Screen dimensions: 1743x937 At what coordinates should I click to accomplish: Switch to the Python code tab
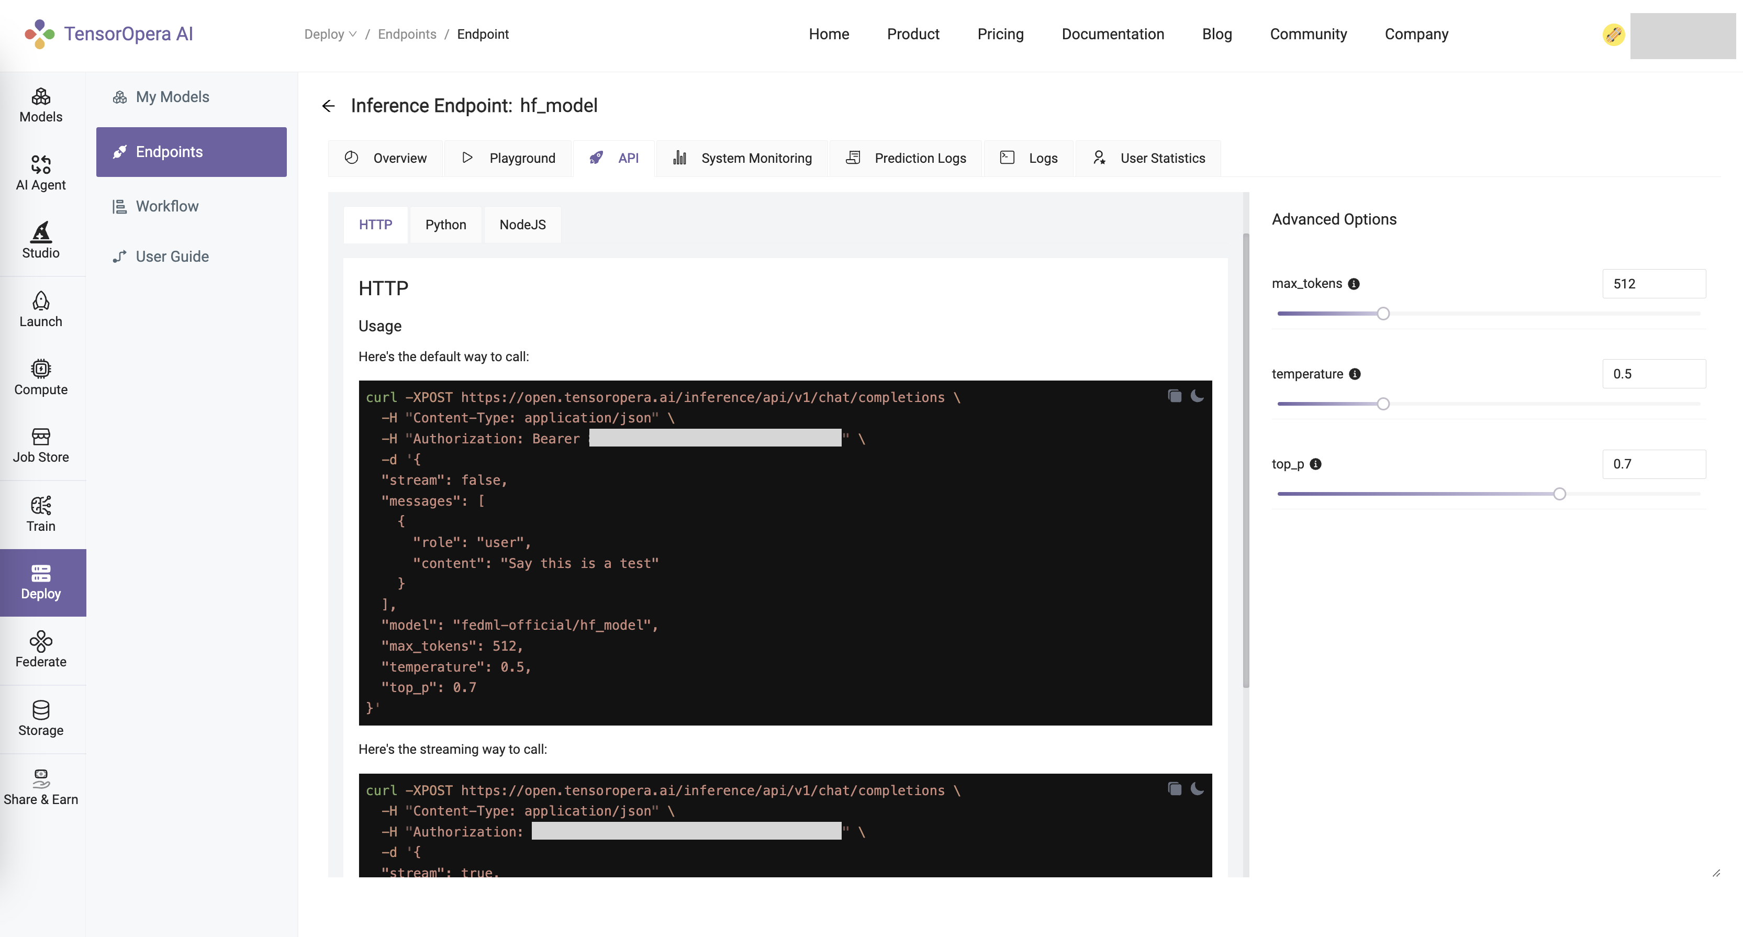445,225
